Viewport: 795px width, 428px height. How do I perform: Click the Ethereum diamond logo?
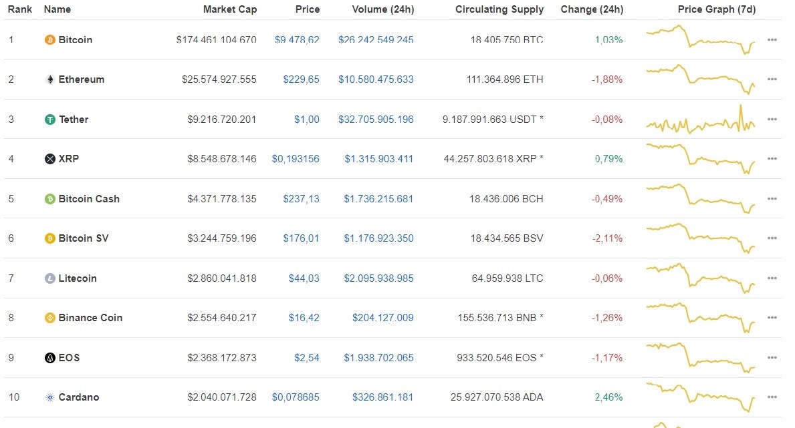tap(49, 79)
